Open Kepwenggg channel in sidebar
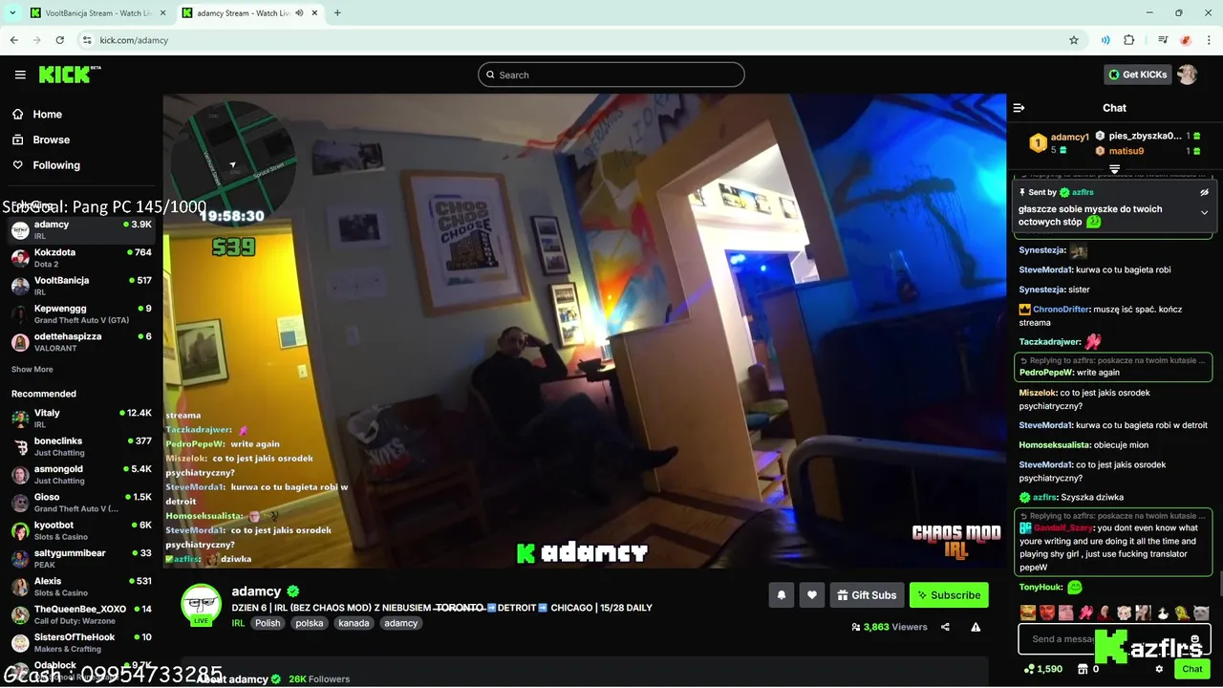 point(81,314)
